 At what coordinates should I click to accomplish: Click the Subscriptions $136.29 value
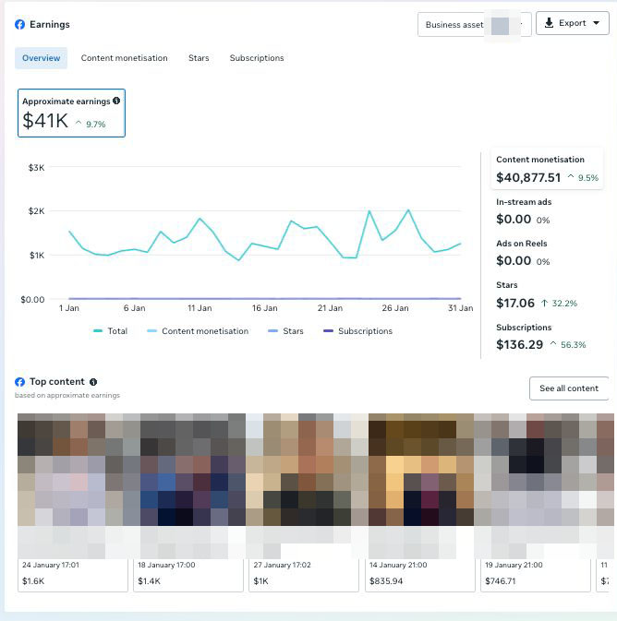[519, 344]
